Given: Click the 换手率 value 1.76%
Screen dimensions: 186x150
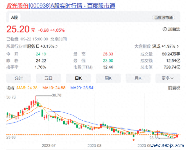Looking at the screenshot, I should (x=40, y=67).
